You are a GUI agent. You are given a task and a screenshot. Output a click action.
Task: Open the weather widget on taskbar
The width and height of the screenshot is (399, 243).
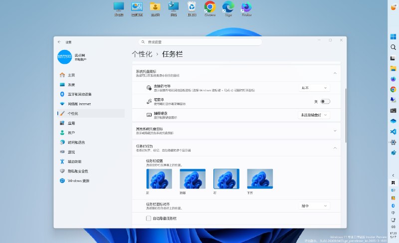point(393,7)
